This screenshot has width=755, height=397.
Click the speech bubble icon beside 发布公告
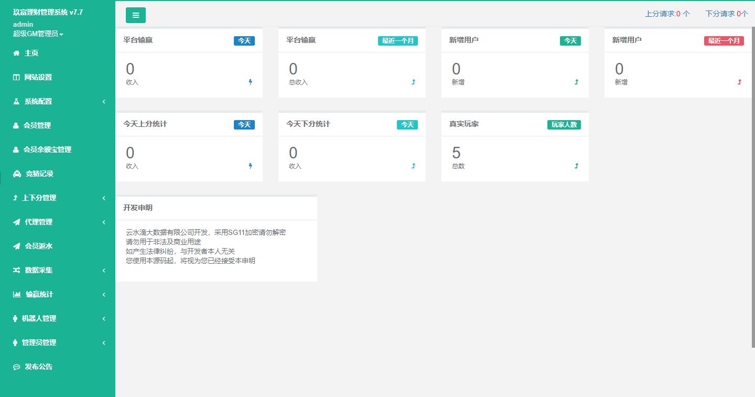click(x=16, y=367)
